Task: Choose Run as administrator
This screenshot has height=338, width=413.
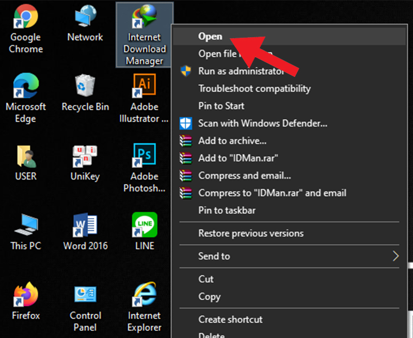Action: click(289, 71)
